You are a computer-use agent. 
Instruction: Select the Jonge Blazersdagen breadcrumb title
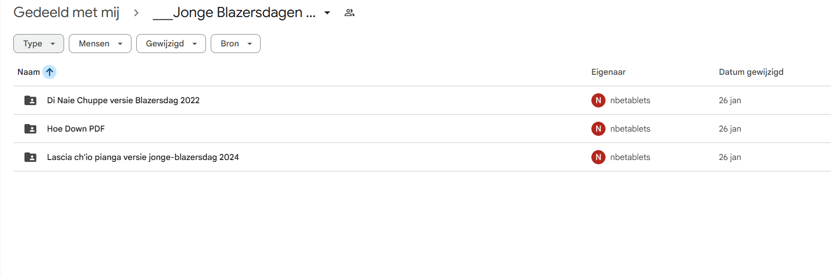click(x=234, y=12)
